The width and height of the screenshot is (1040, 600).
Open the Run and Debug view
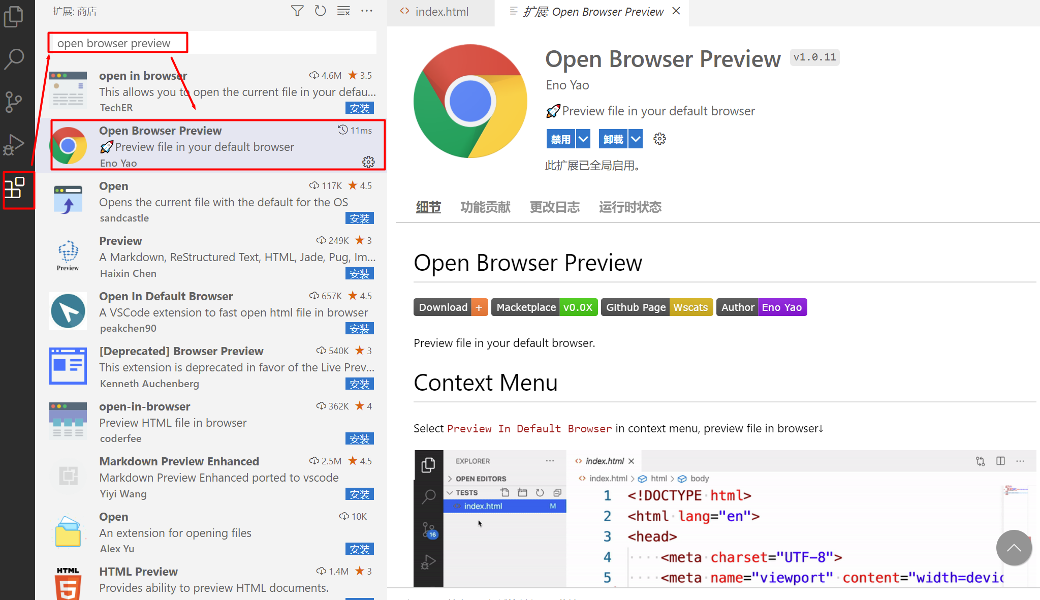[x=14, y=145]
